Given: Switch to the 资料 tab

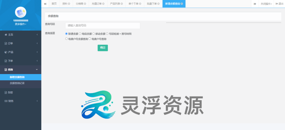Looking at the screenshot, I should pos(65,4).
